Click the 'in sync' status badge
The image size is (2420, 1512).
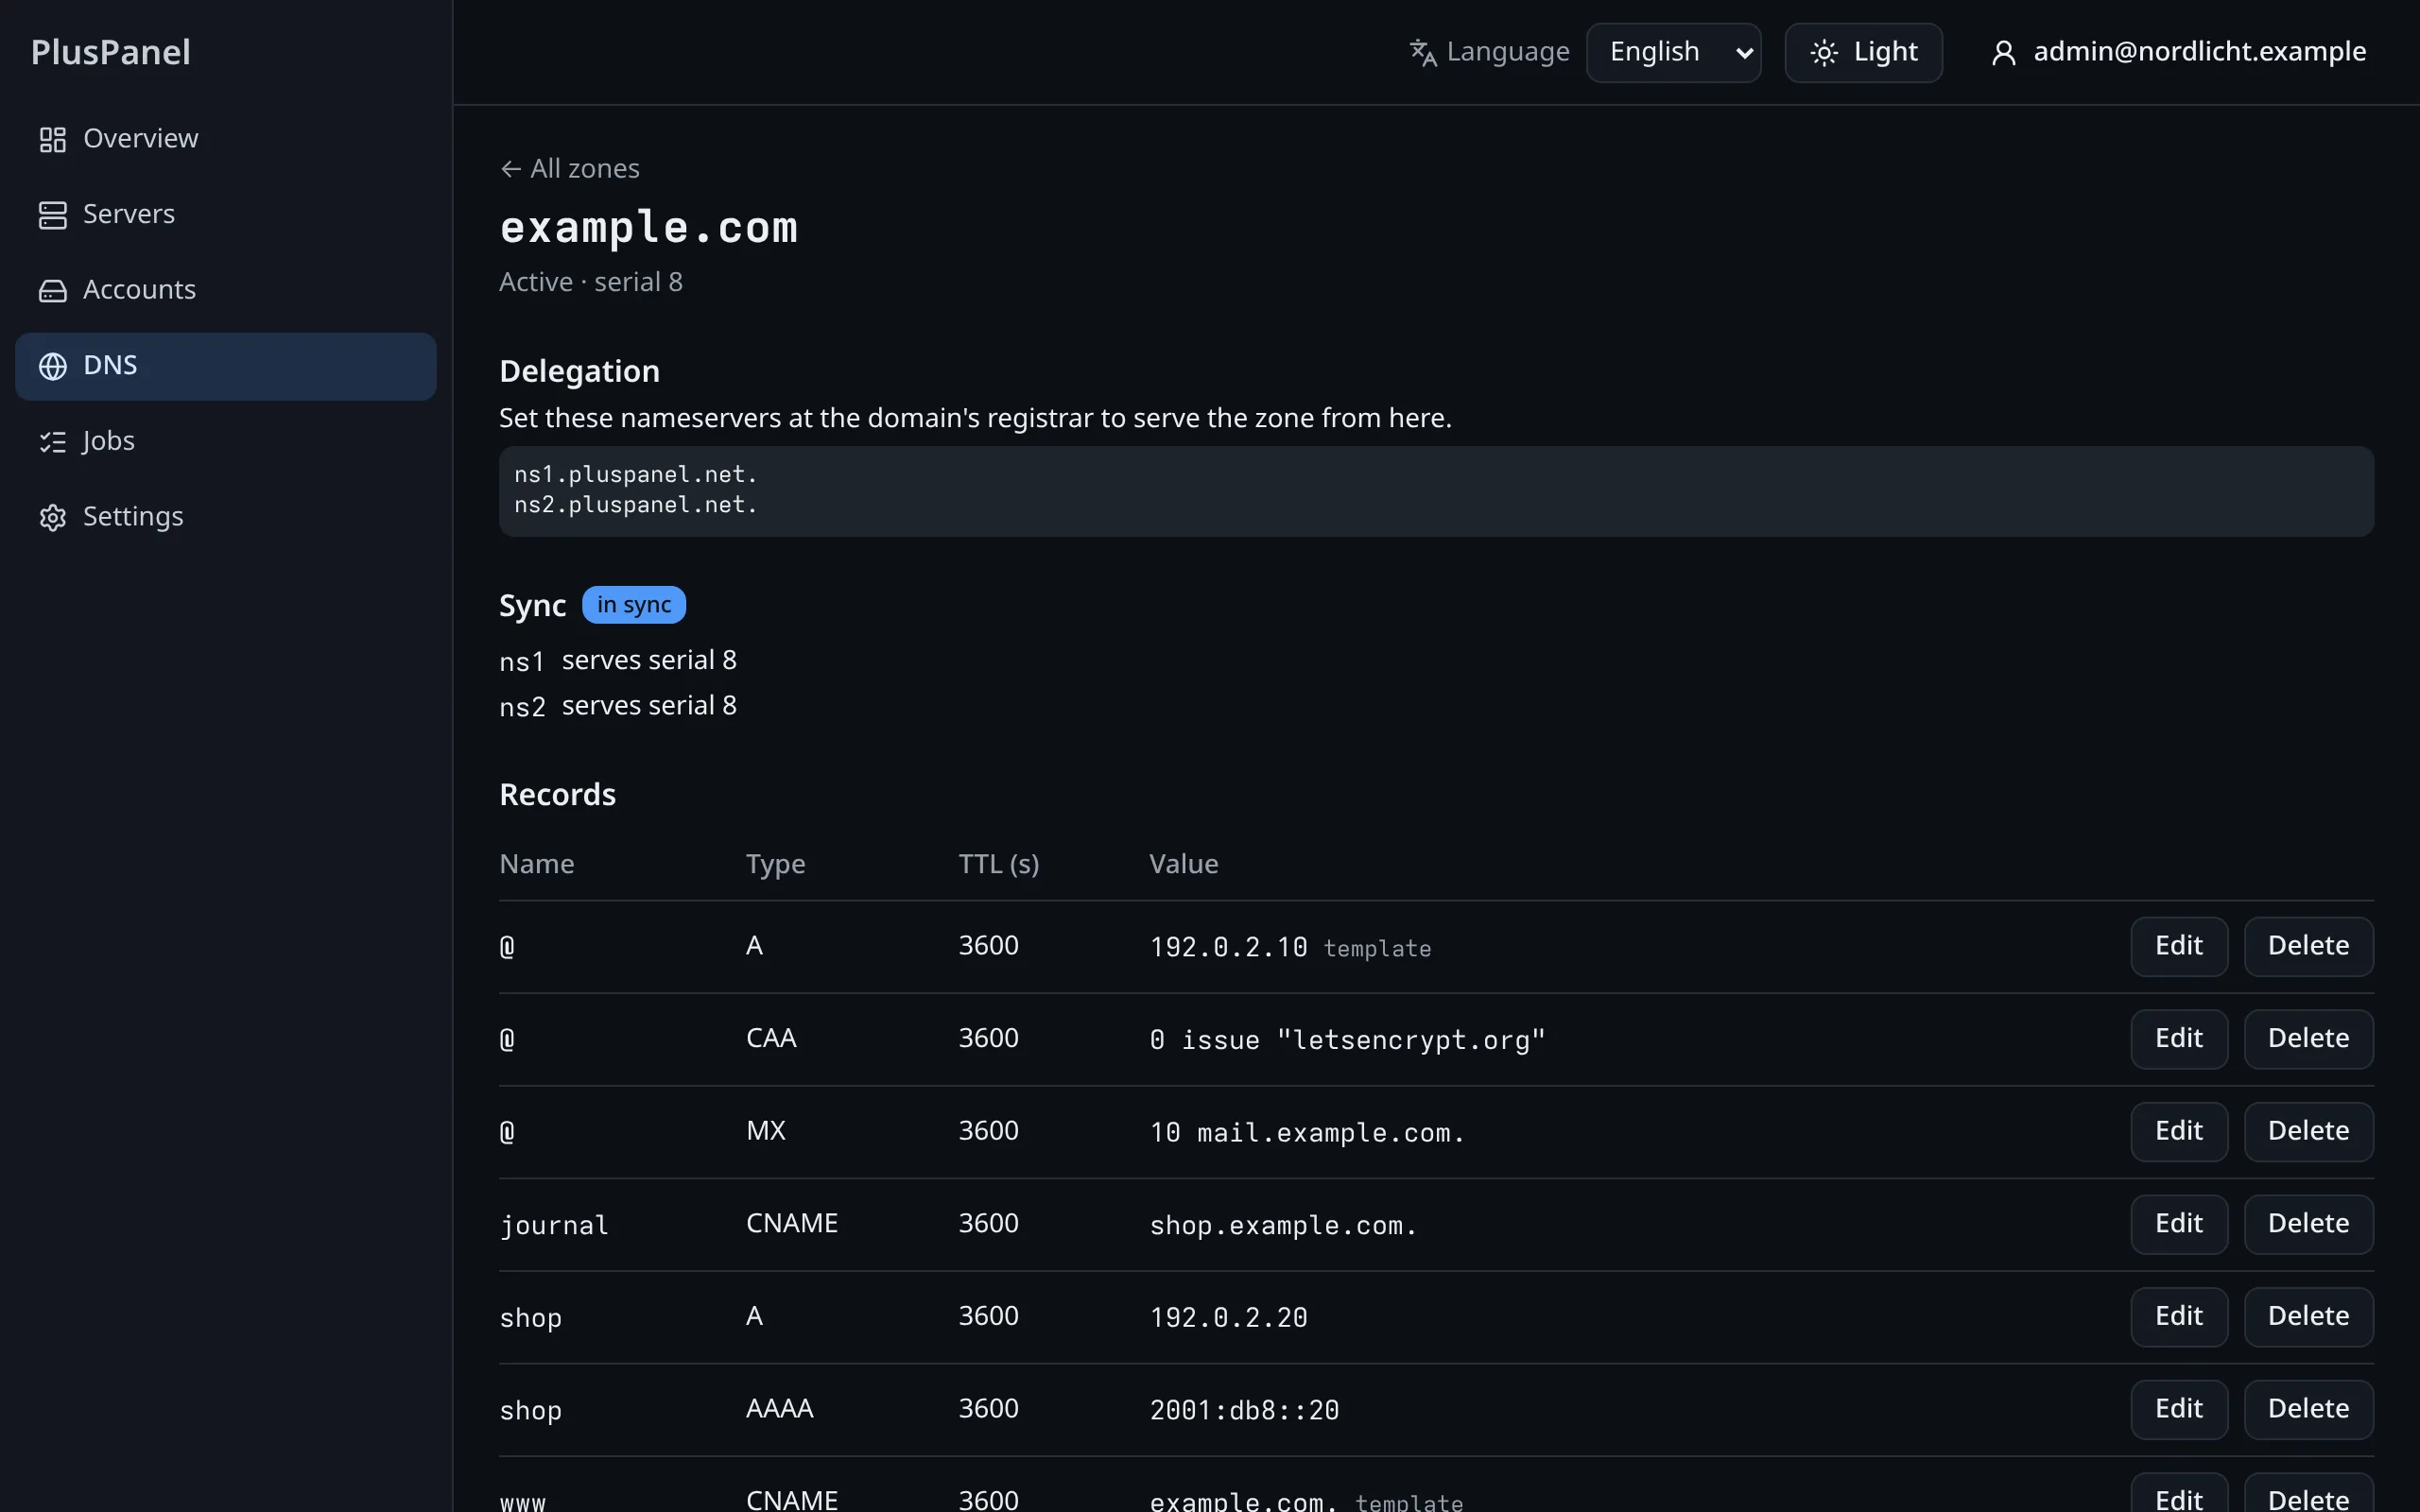(x=633, y=605)
